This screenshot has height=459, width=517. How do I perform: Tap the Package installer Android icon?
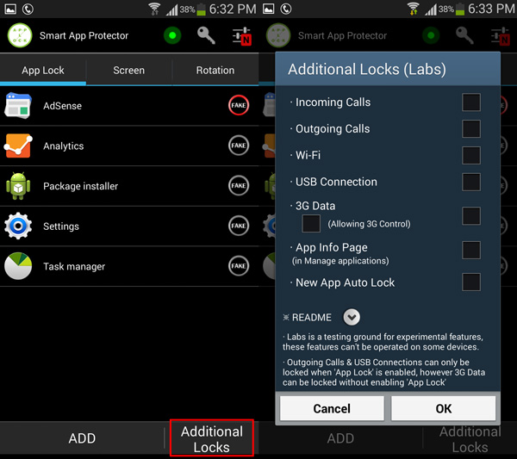point(18,186)
